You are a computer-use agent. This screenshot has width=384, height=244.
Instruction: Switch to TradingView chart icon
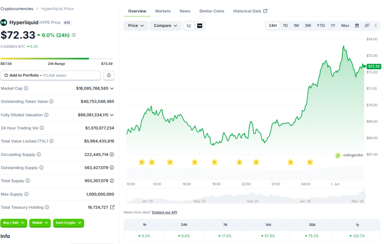(x=200, y=26)
